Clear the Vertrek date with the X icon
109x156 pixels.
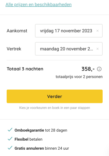(x=97, y=49)
